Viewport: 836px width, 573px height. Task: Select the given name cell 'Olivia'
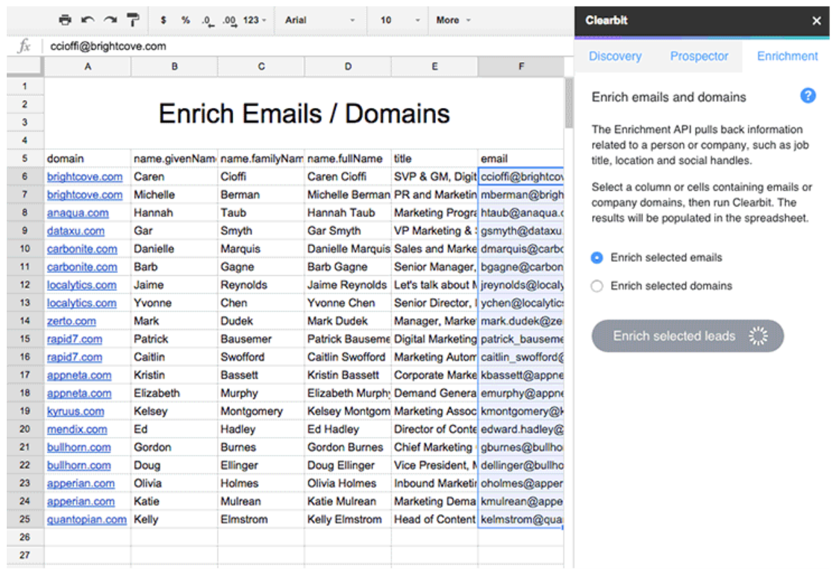(x=175, y=483)
